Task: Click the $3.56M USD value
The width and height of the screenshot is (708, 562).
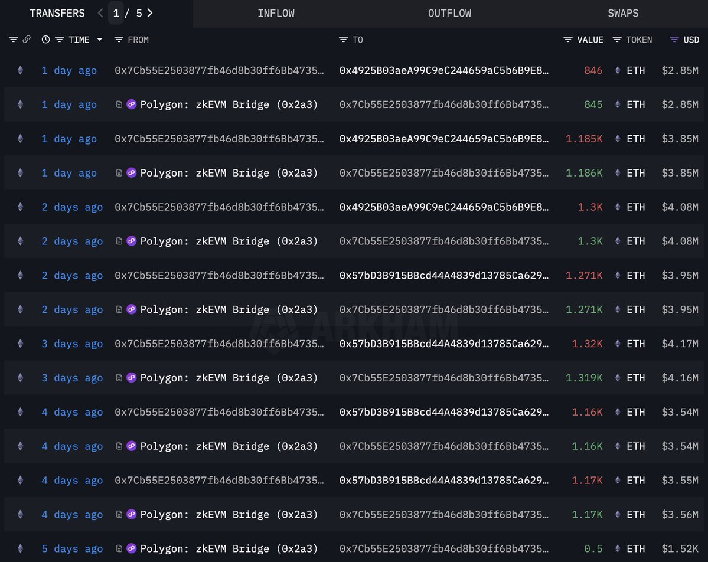Action: [680, 514]
